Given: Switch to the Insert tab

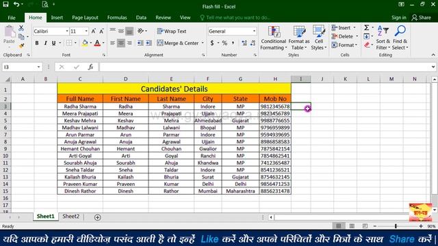Looking at the screenshot, I should (x=57, y=18).
